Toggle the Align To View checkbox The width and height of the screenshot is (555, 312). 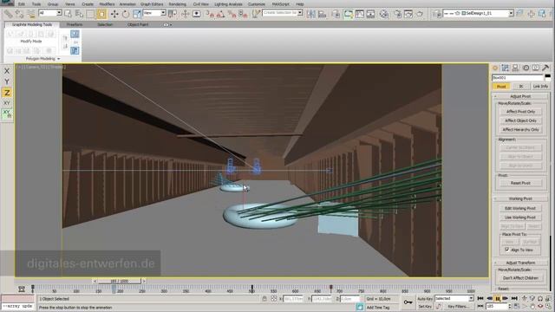point(506,250)
